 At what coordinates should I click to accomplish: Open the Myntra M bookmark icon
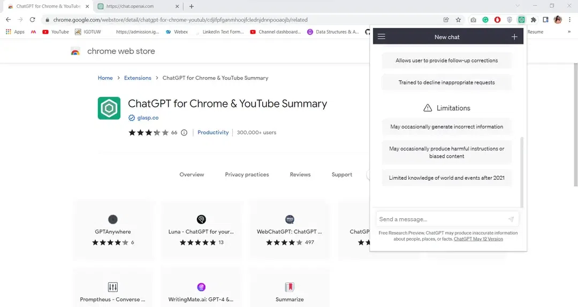tap(34, 32)
